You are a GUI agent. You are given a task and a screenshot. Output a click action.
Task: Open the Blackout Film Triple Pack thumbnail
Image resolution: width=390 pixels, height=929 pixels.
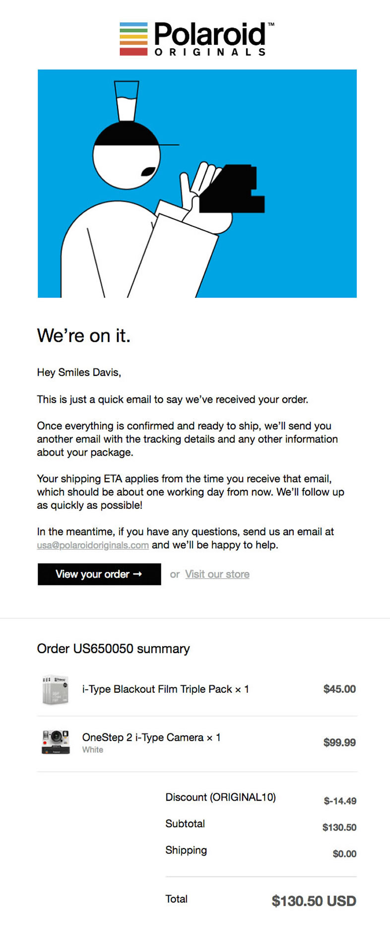[55, 689]
